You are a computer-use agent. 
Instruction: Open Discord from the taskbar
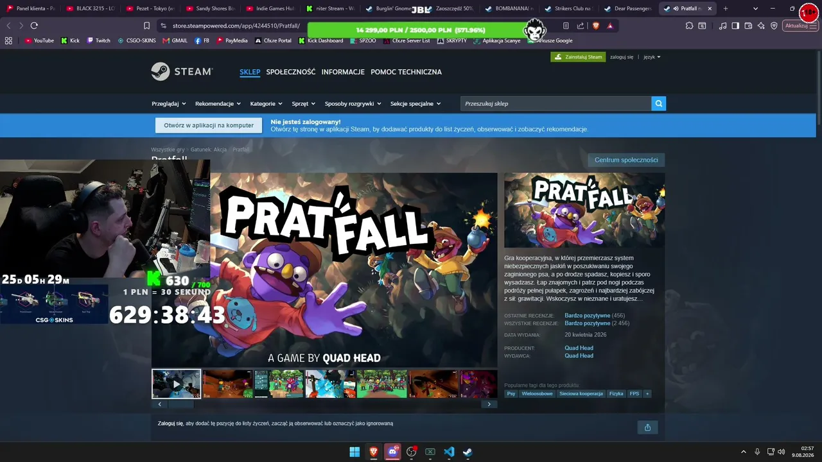(392, 452)
